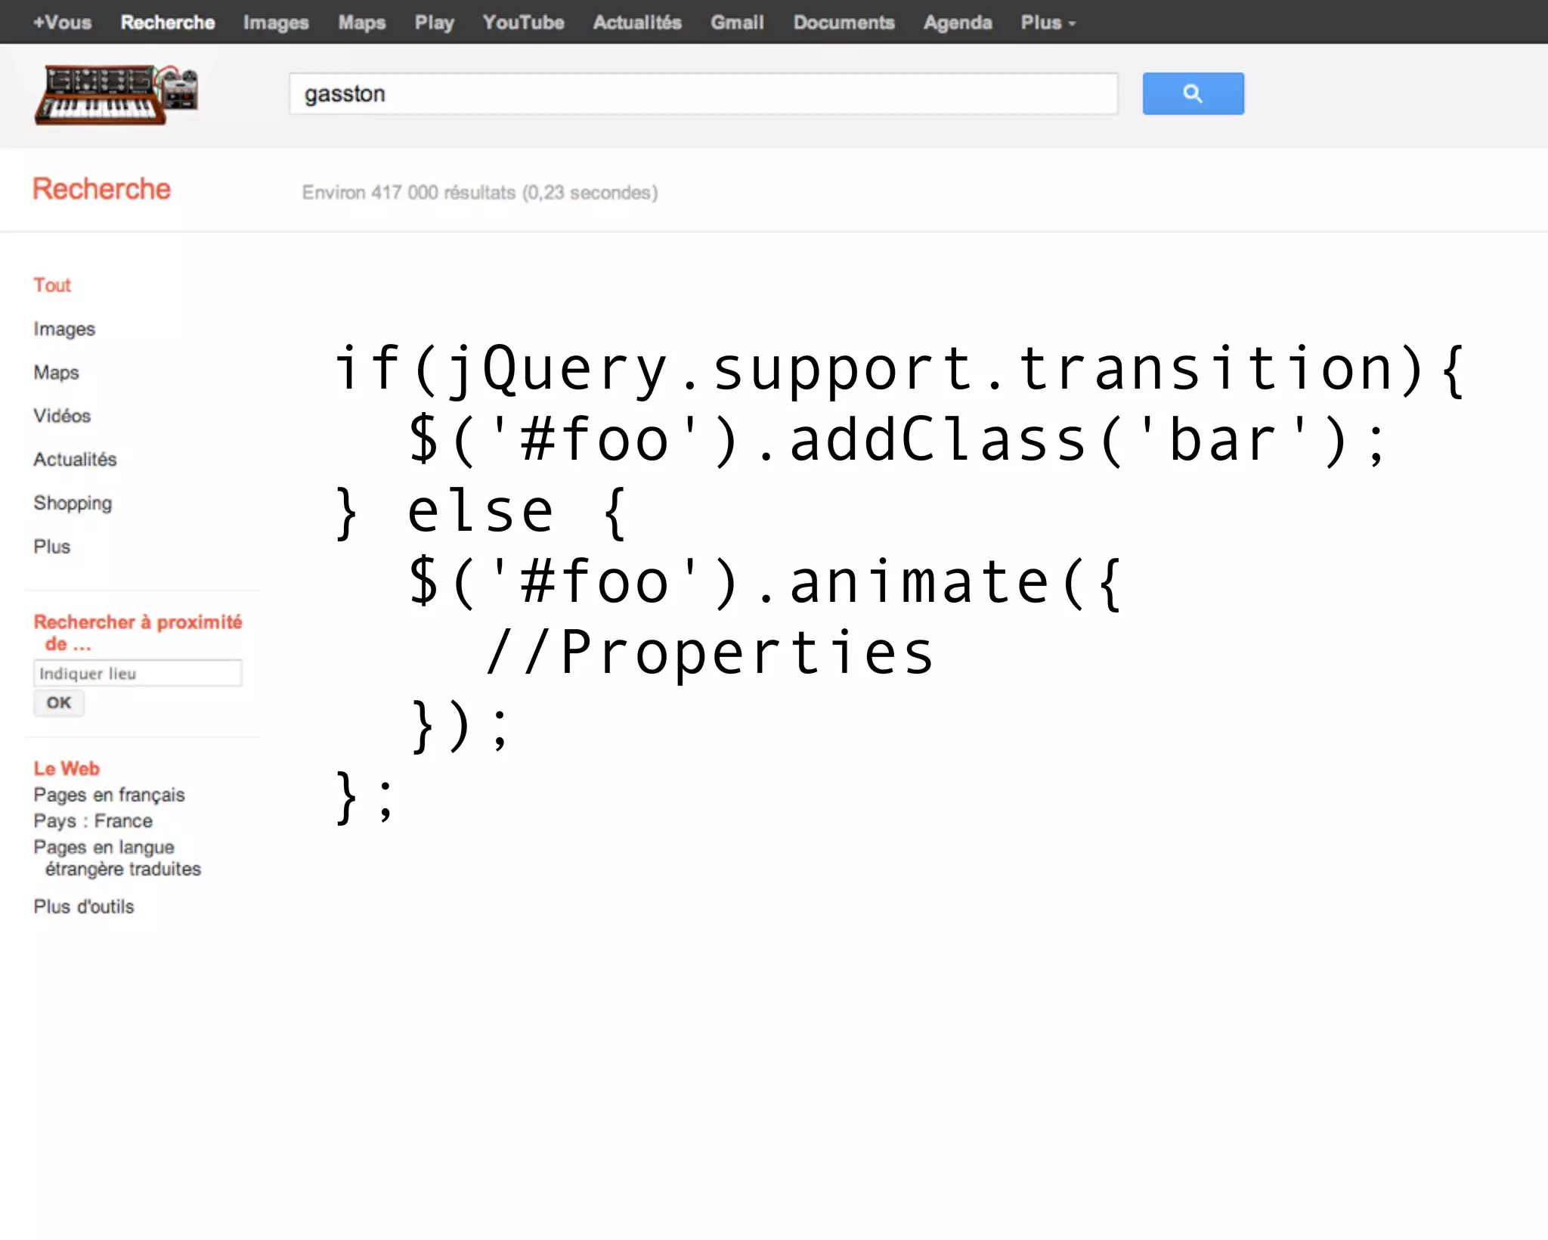Choose Pays : France filter

(93, 821)
